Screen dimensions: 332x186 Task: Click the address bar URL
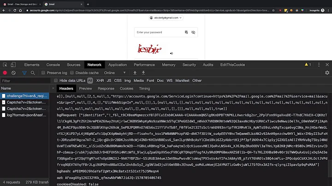pos(149,10)
